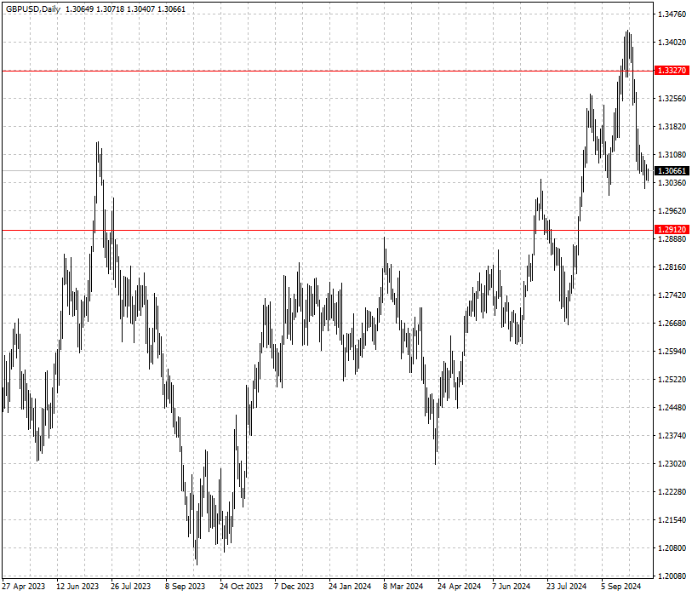The height and width of the screenshot is (596, 692).
Task: Click the current price label 1.30661
Action: (672, 171)
